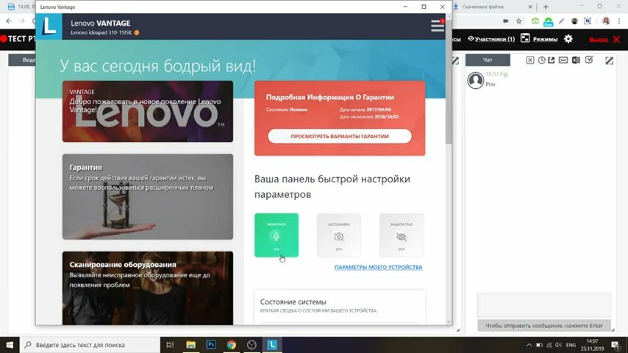Open Chrome from the taskbar

point(232,345)
